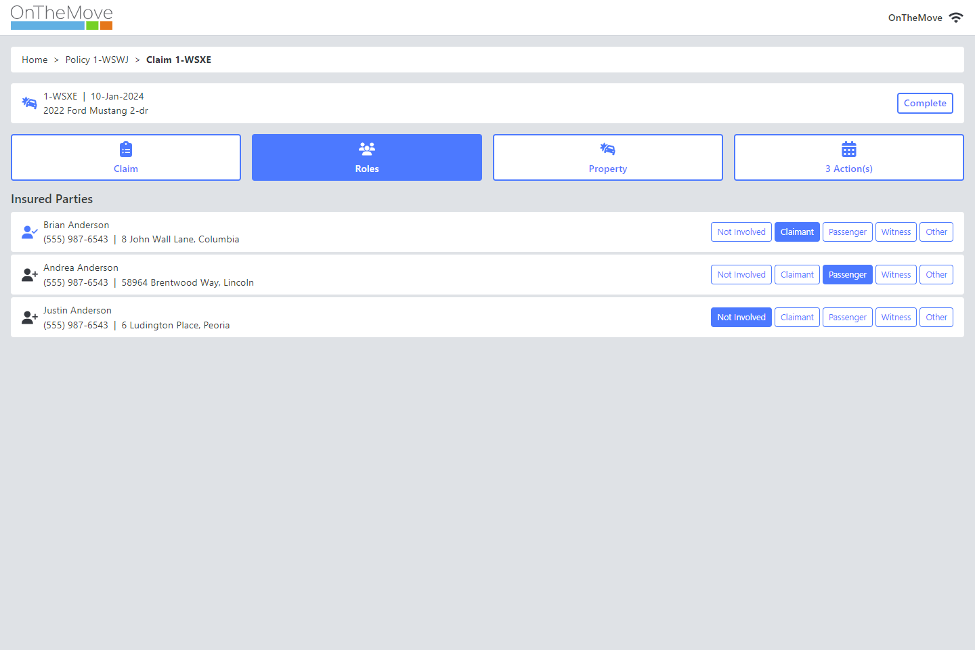Click the Actions calendar icon
The width and height of the screenshot is (975, 650).
[x=848, y=148]
